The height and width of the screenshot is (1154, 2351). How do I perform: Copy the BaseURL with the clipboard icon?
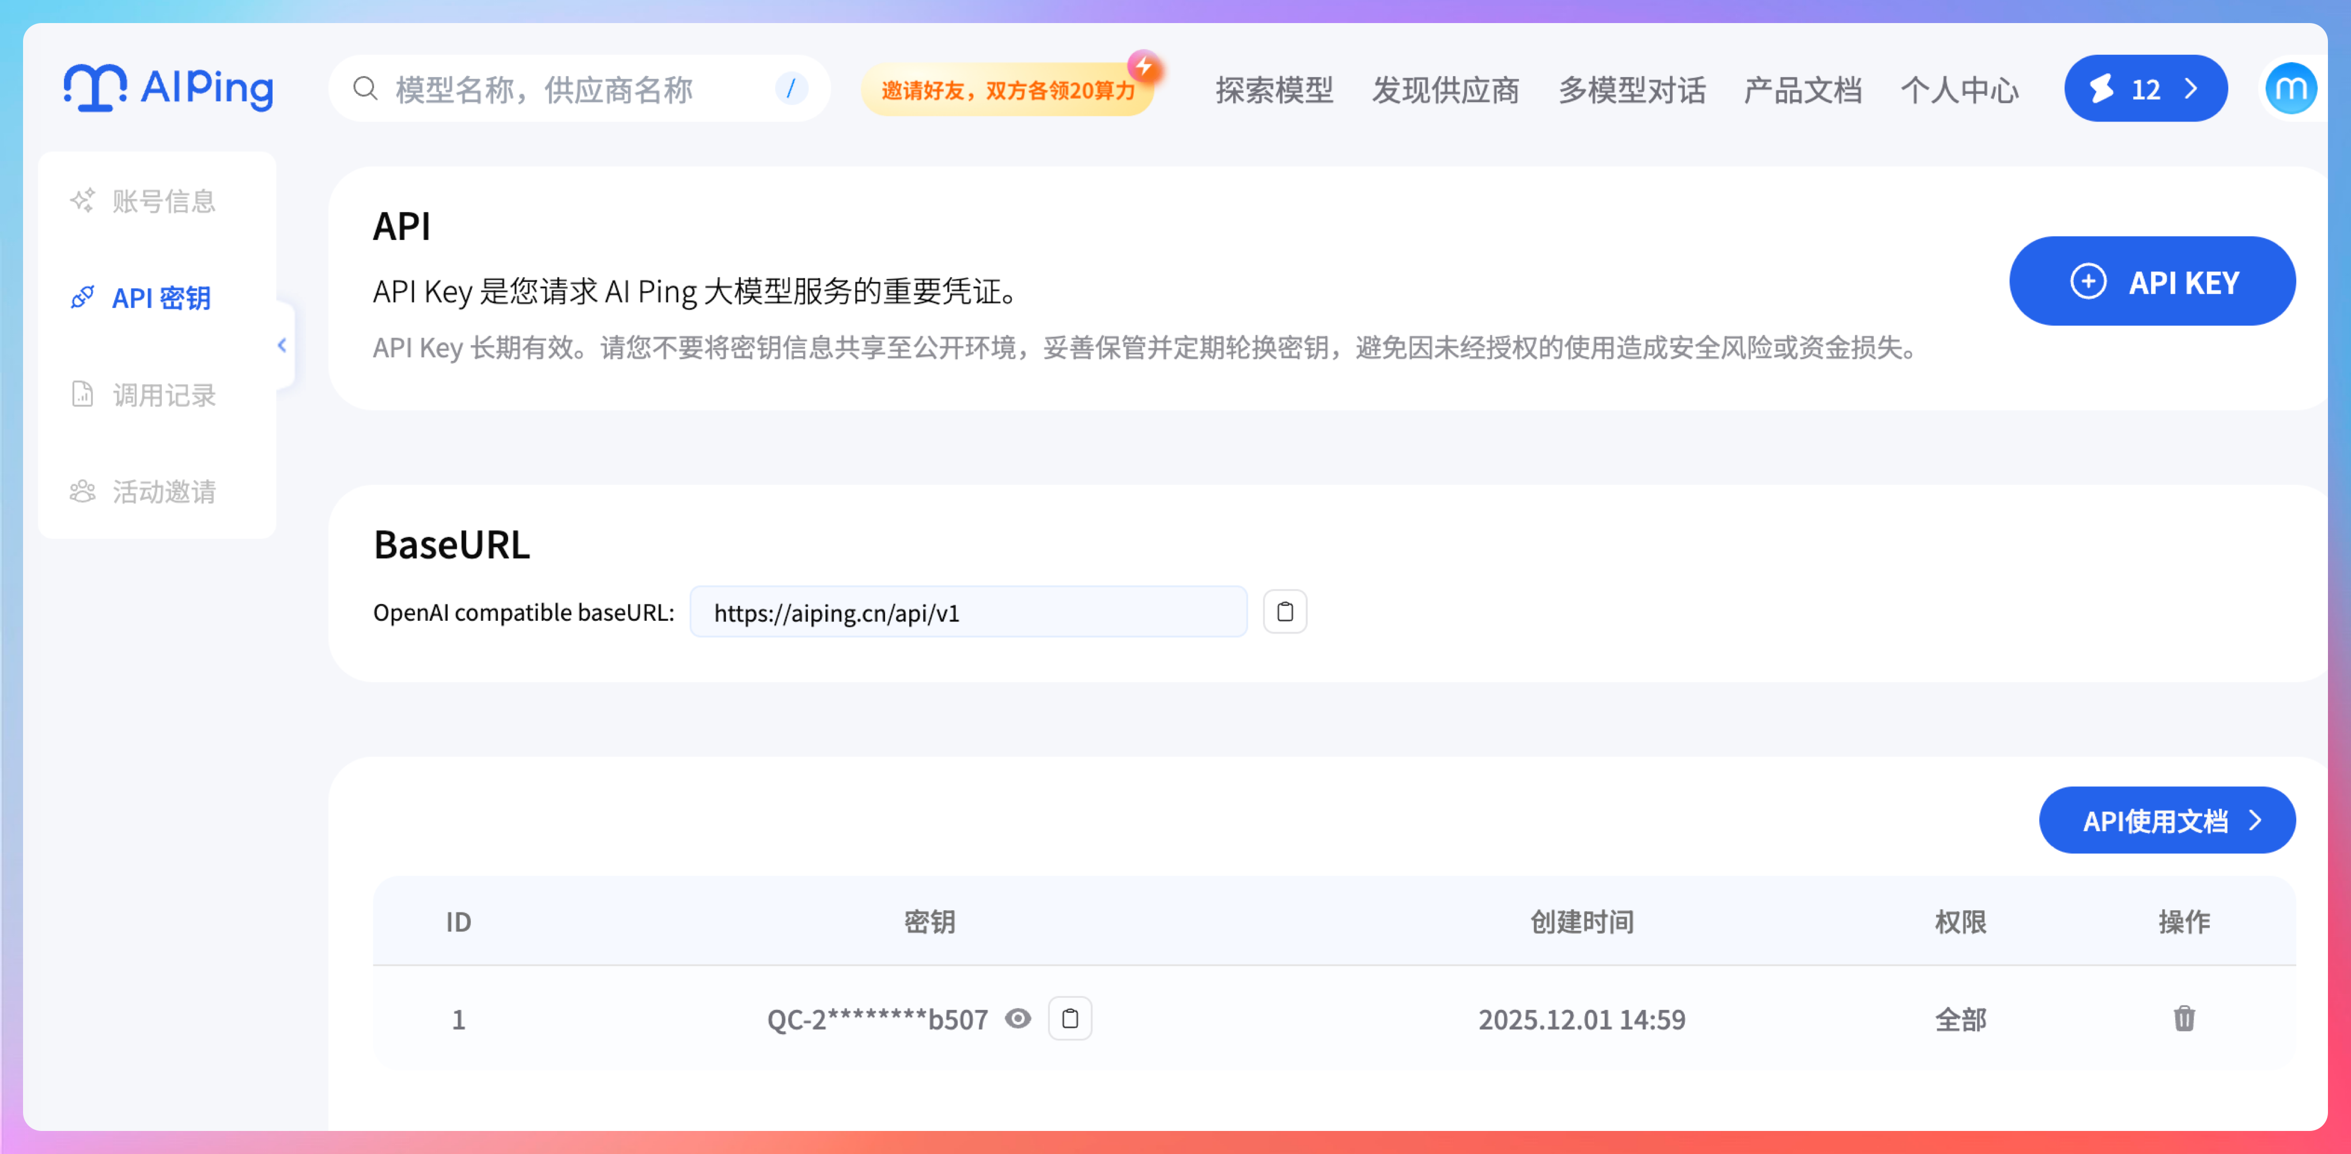coord(1284,612)
